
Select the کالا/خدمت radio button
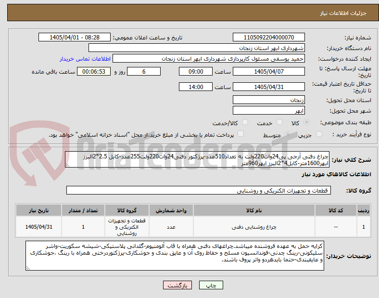(x=245, y=122)
